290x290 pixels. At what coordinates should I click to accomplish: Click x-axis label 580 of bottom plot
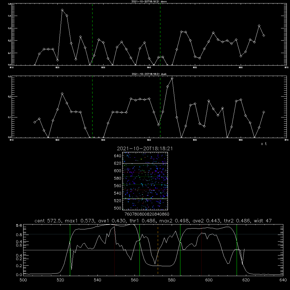point(172,280)
